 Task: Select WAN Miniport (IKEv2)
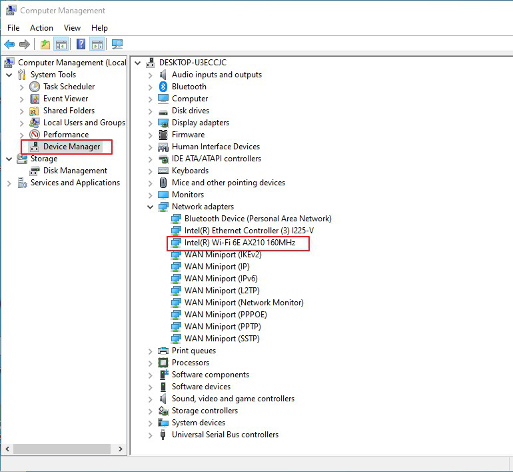[x=223, y=255]
